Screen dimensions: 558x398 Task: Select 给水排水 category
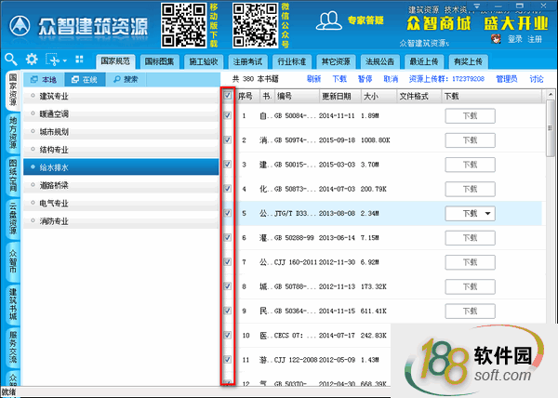point(121,167)
